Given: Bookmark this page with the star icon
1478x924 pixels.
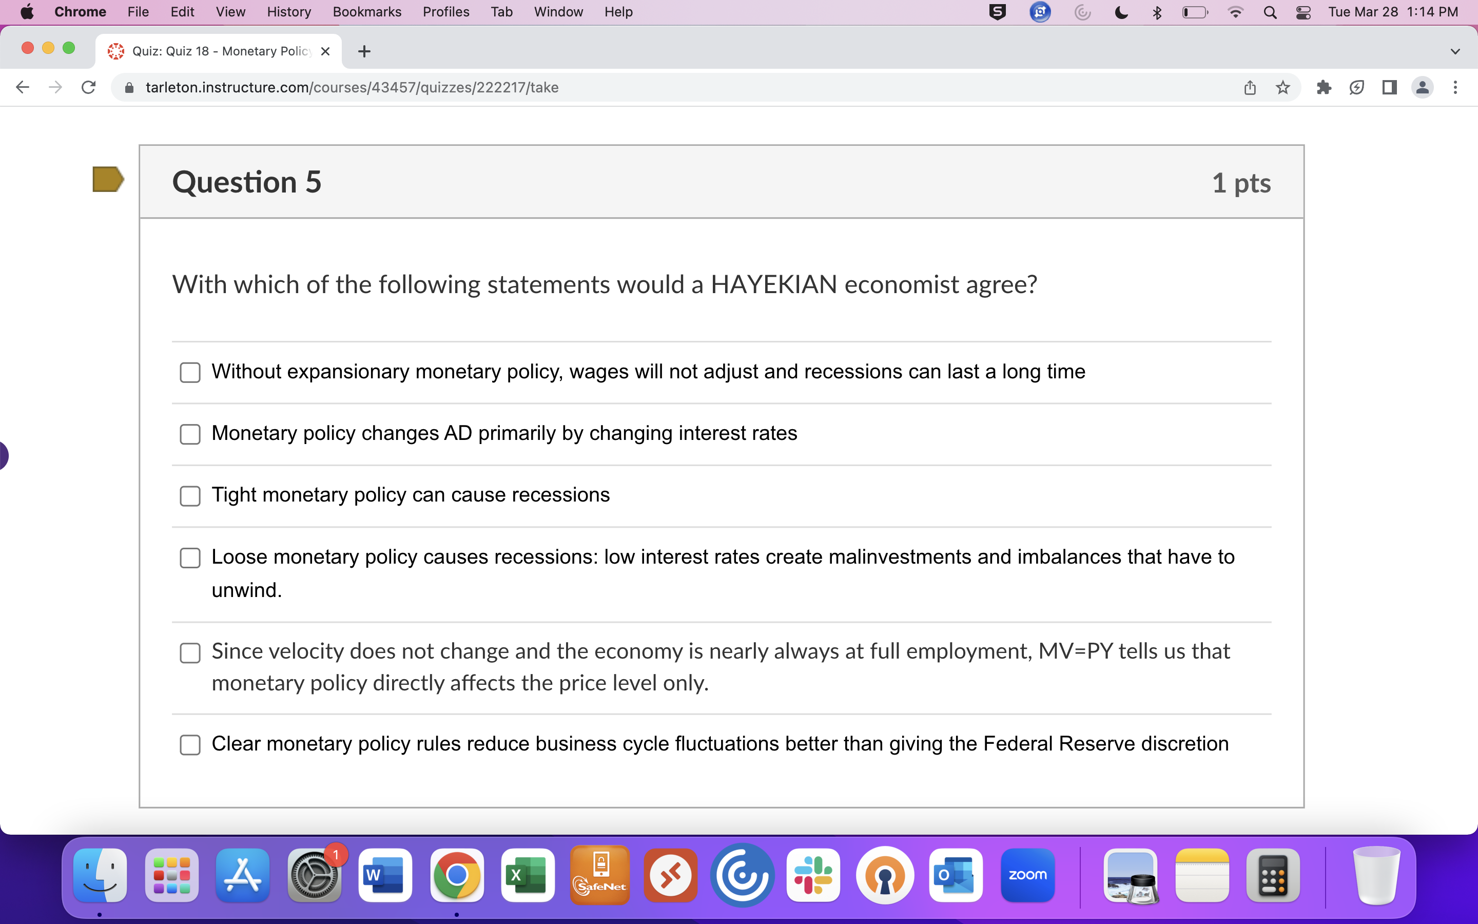Looking at the screenshot, I should [1282, 87].
